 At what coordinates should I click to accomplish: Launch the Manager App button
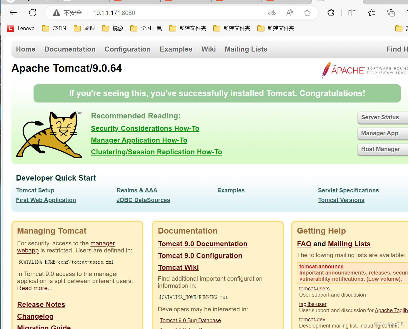pos(383,133)
